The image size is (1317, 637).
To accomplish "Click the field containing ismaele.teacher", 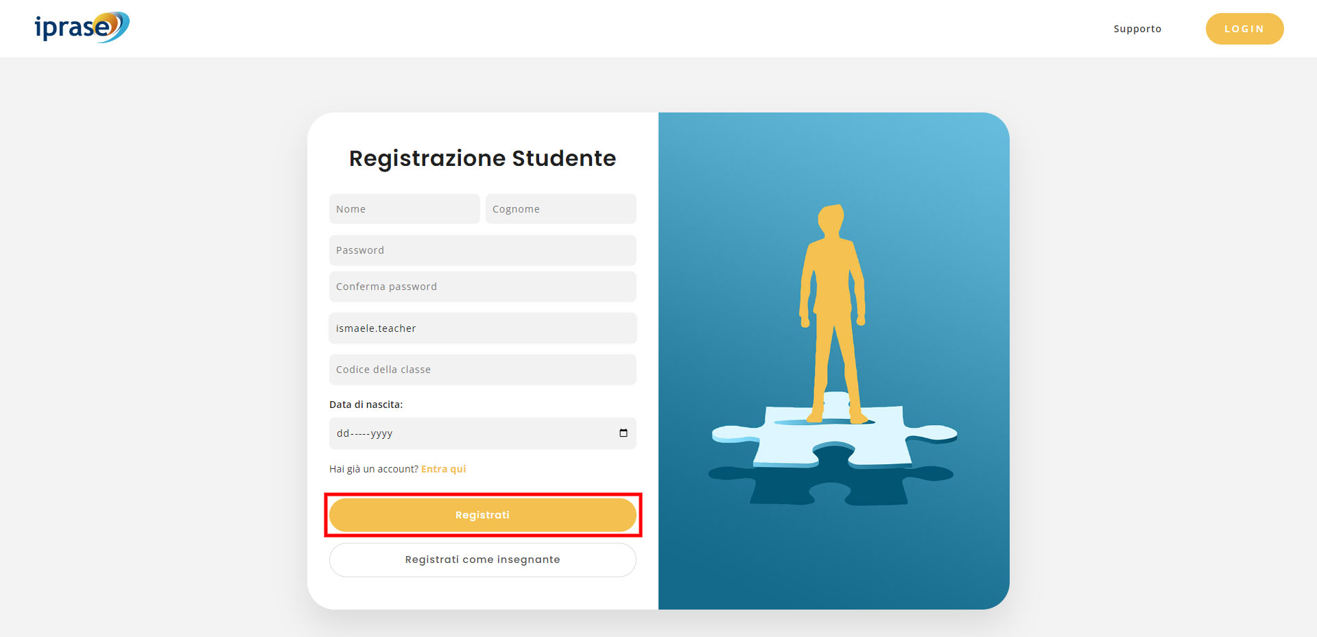I will [482, 328].
